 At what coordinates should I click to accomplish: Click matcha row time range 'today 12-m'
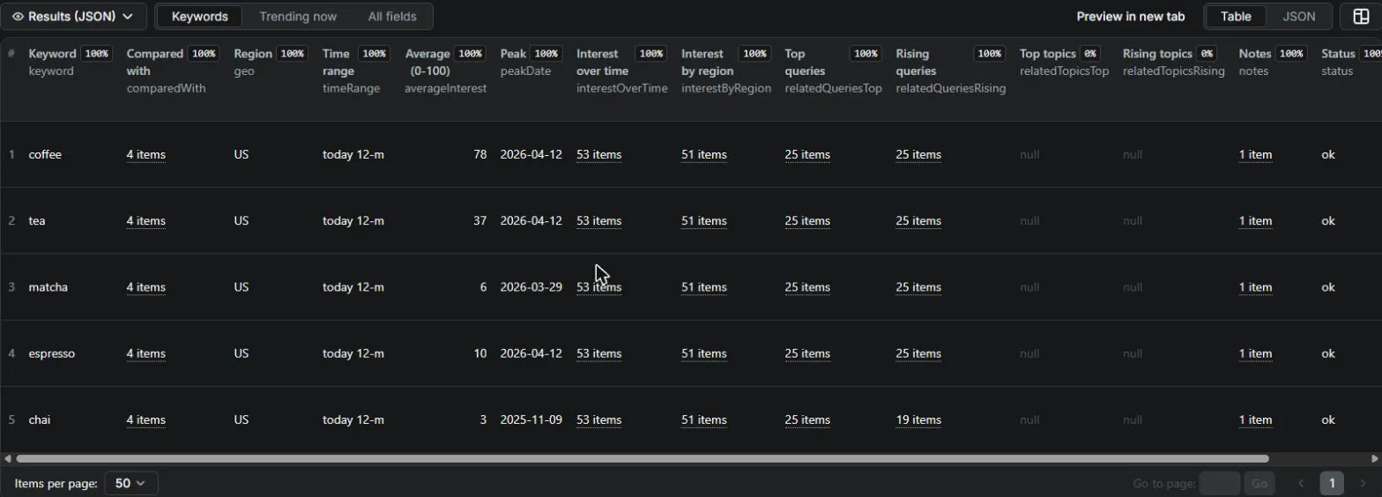pos(353,287)
